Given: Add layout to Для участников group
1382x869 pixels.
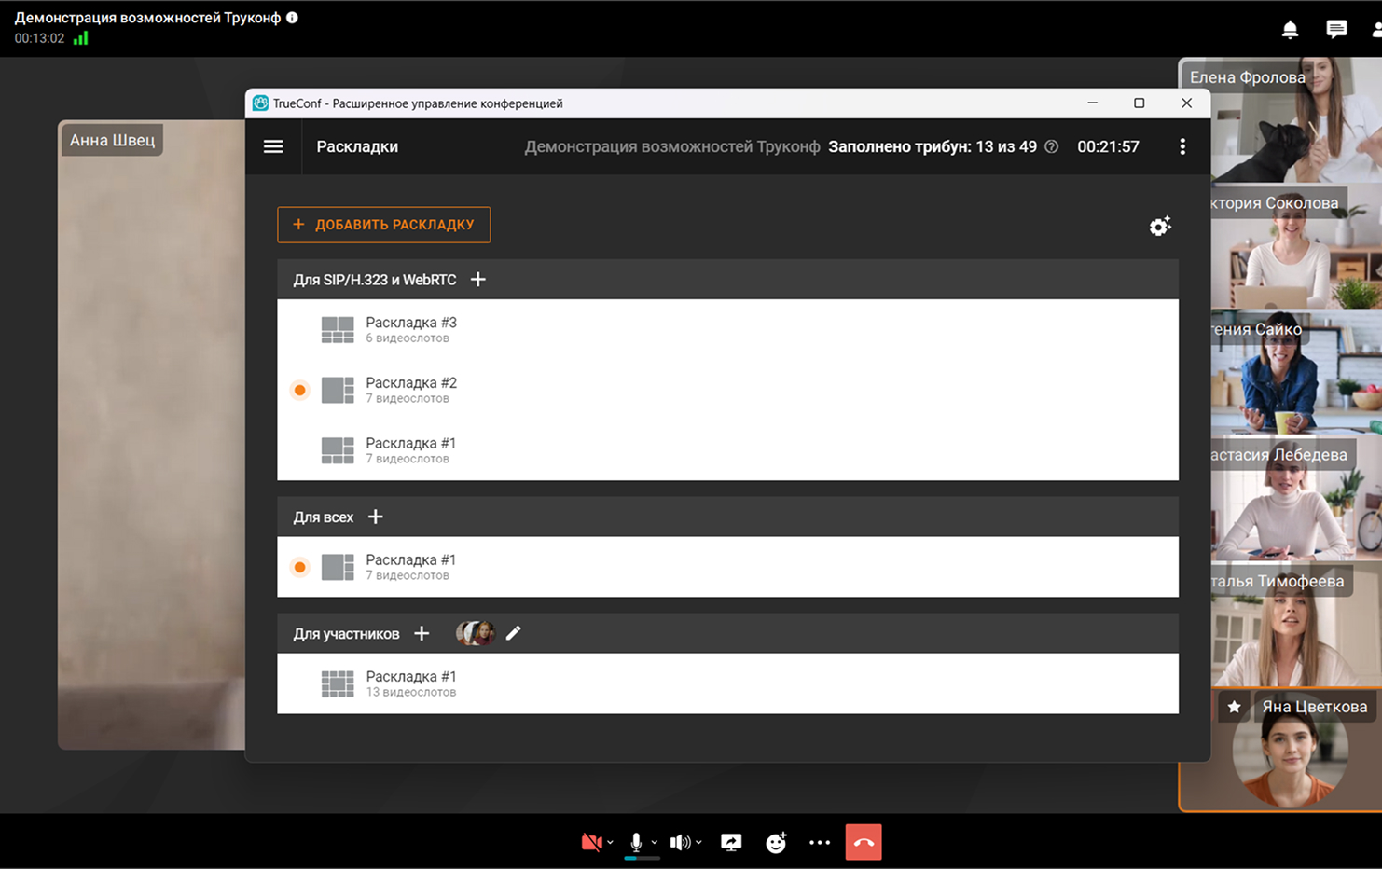Looking at the screenshot, I should click(422, 633).
